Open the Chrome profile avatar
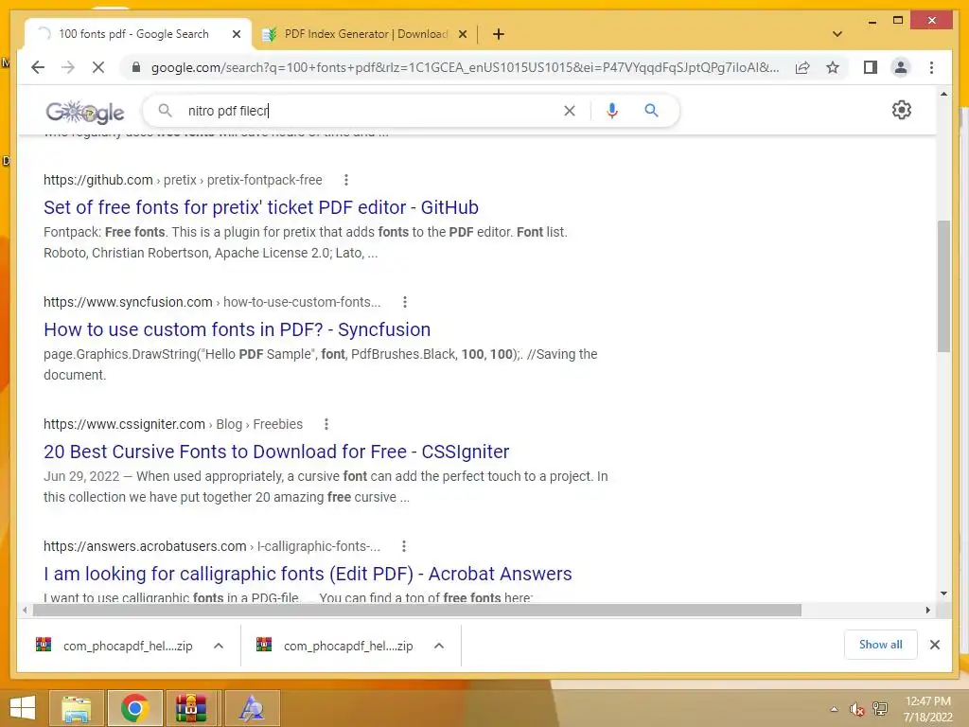969x727 pixels. (901, 67)
